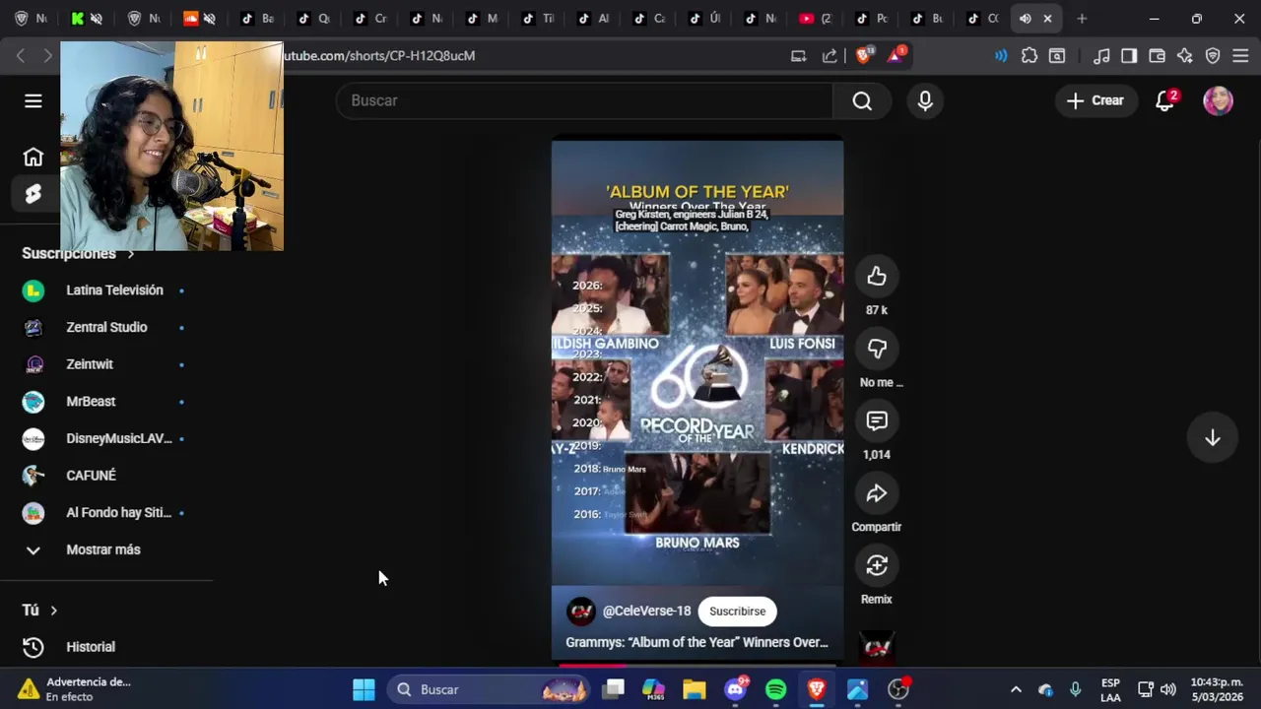Open Zeintwit subscription
This screenshot has height=709, width=1261.
[x=106, y=364]
